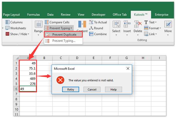The image size is (176, 118).
Task: Select Prevent Duplicate menu entry
Action: point(63,35)
